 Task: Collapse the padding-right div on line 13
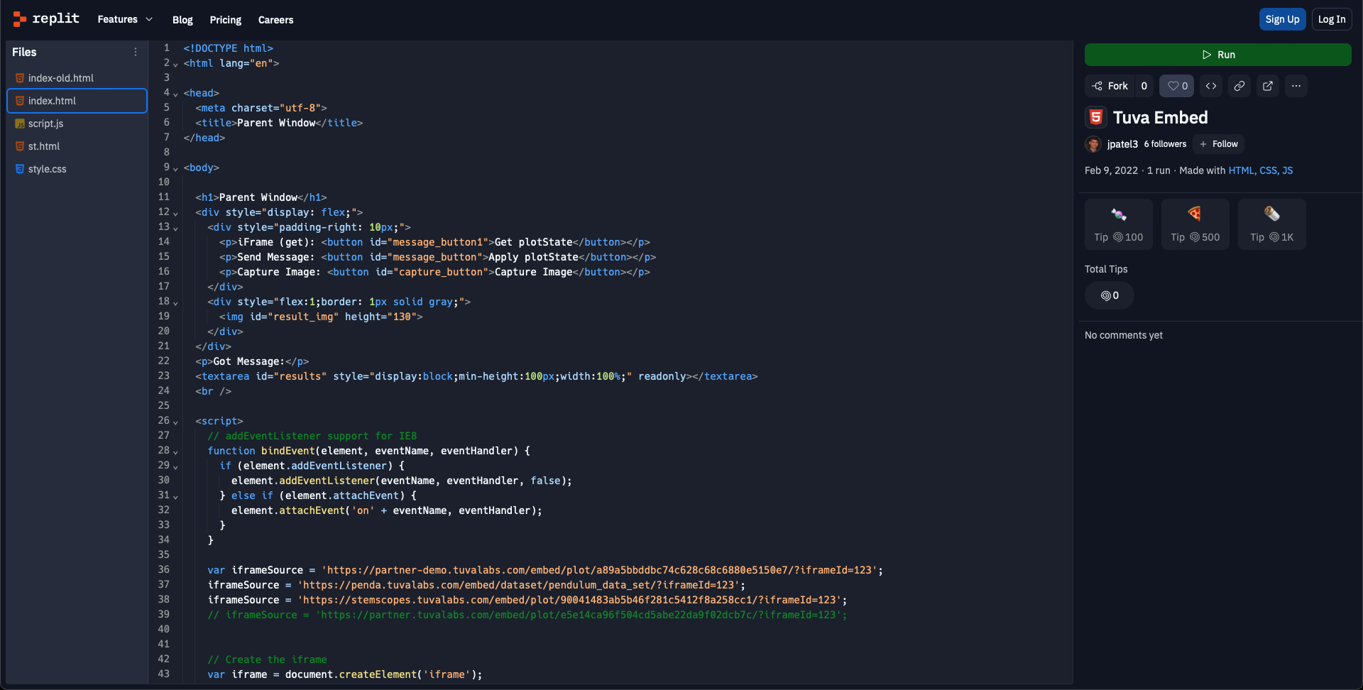pos(175,228)
